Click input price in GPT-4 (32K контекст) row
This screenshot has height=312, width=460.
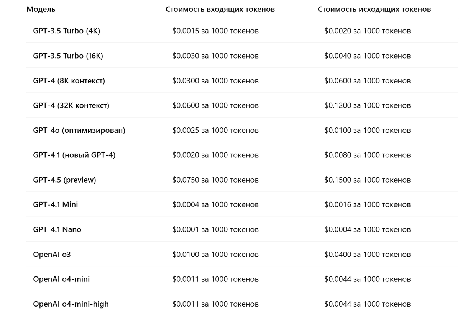click(215, 105)
